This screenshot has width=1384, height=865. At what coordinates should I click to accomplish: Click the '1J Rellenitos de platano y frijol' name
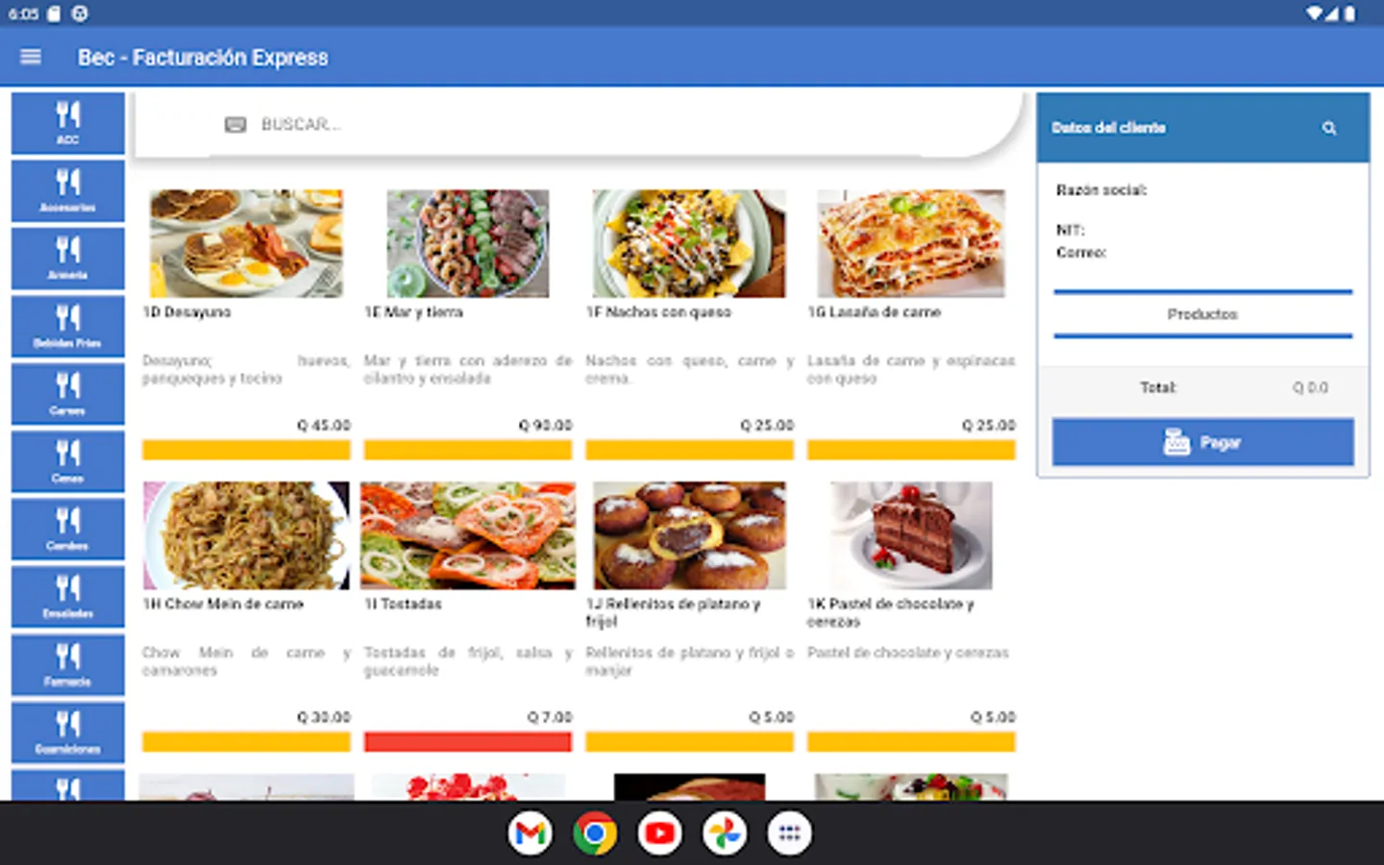(674, 613)
